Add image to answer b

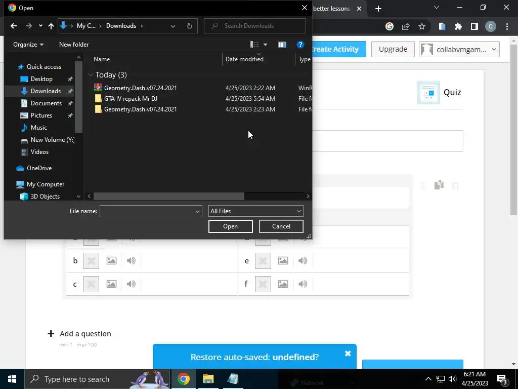pos(111,261)
